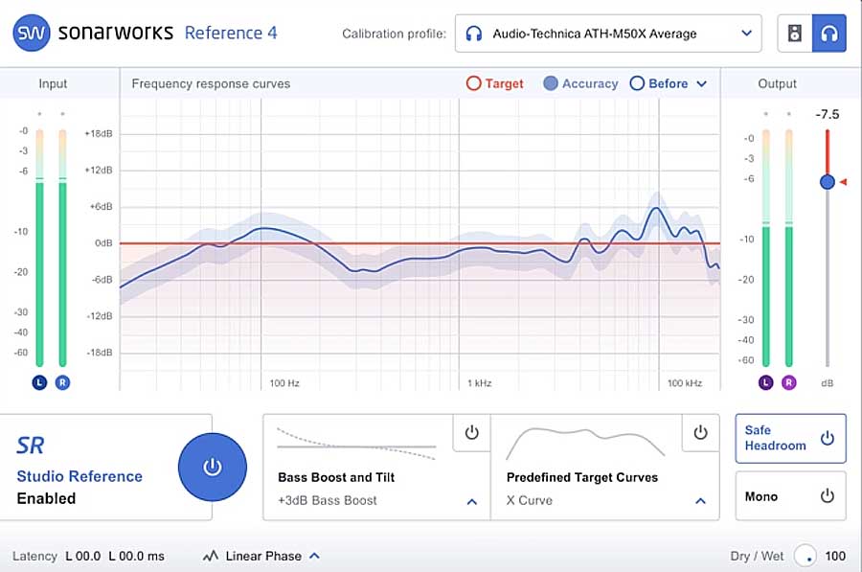Click the 1 kHz frequency label

click(480, 383)
